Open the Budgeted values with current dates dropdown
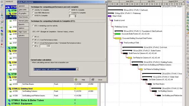The height and width of the screenshot is (106, 189). pyautogui.click(x=77, y=69)
